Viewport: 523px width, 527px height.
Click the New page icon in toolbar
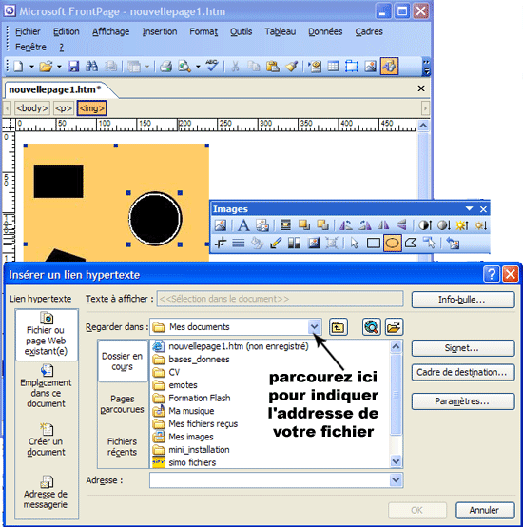click(x=18, y=67)
